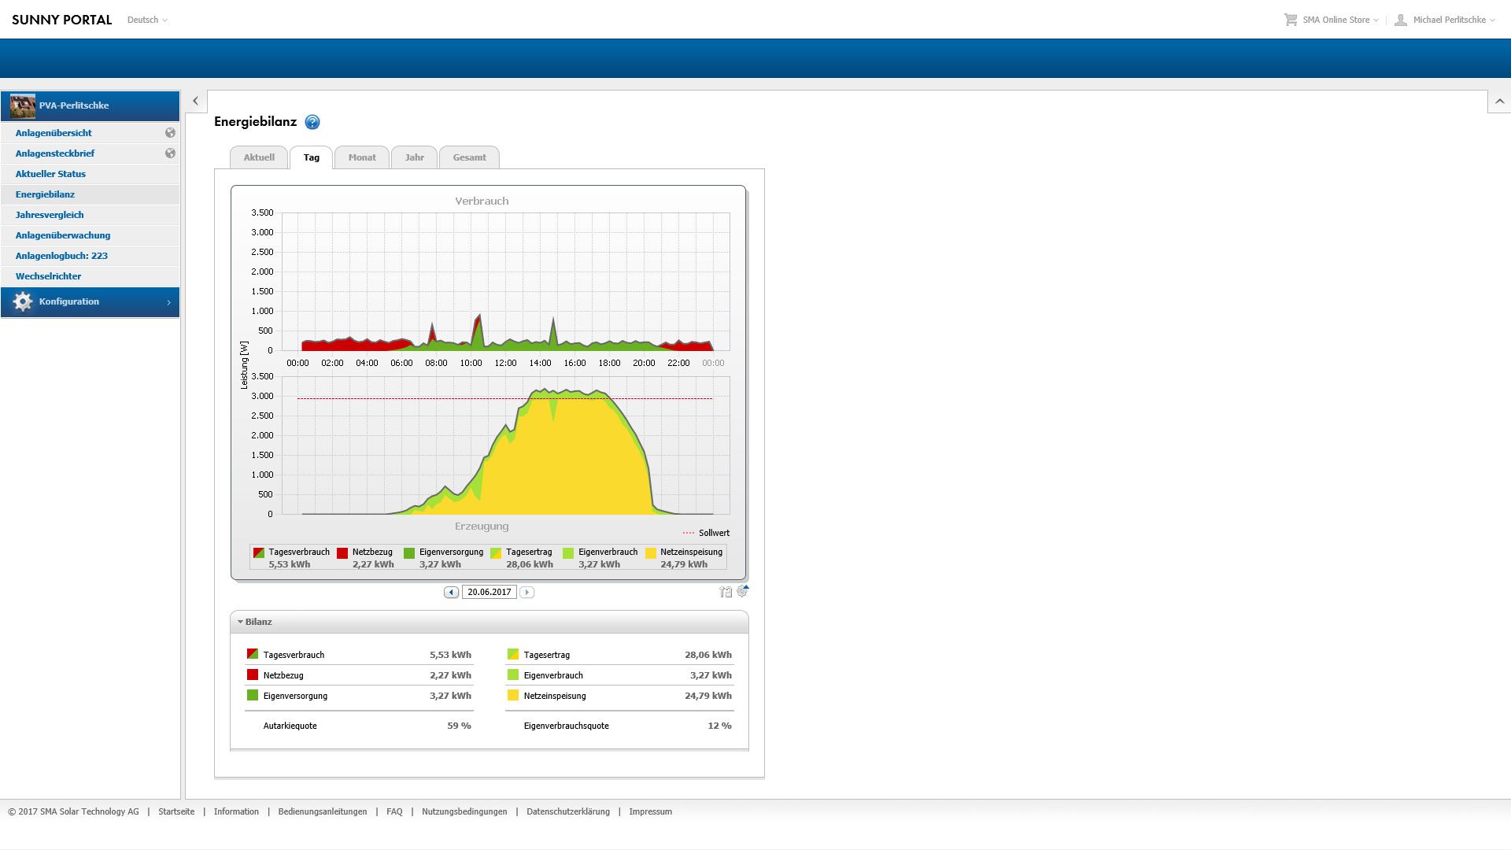Click globe icon beside Anlagenübersicht
This screenshot has height=850, width=1511.
[x=170, y=133]
